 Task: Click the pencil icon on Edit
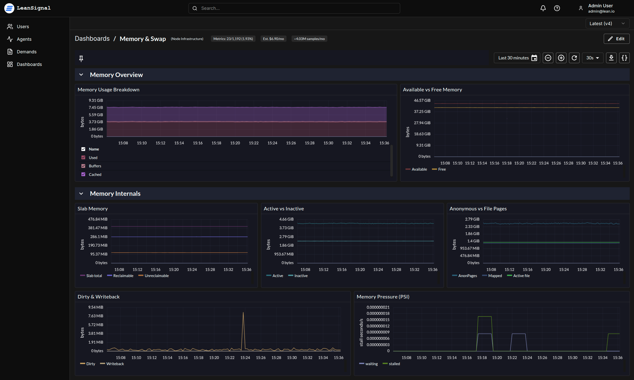coord(610,39)
